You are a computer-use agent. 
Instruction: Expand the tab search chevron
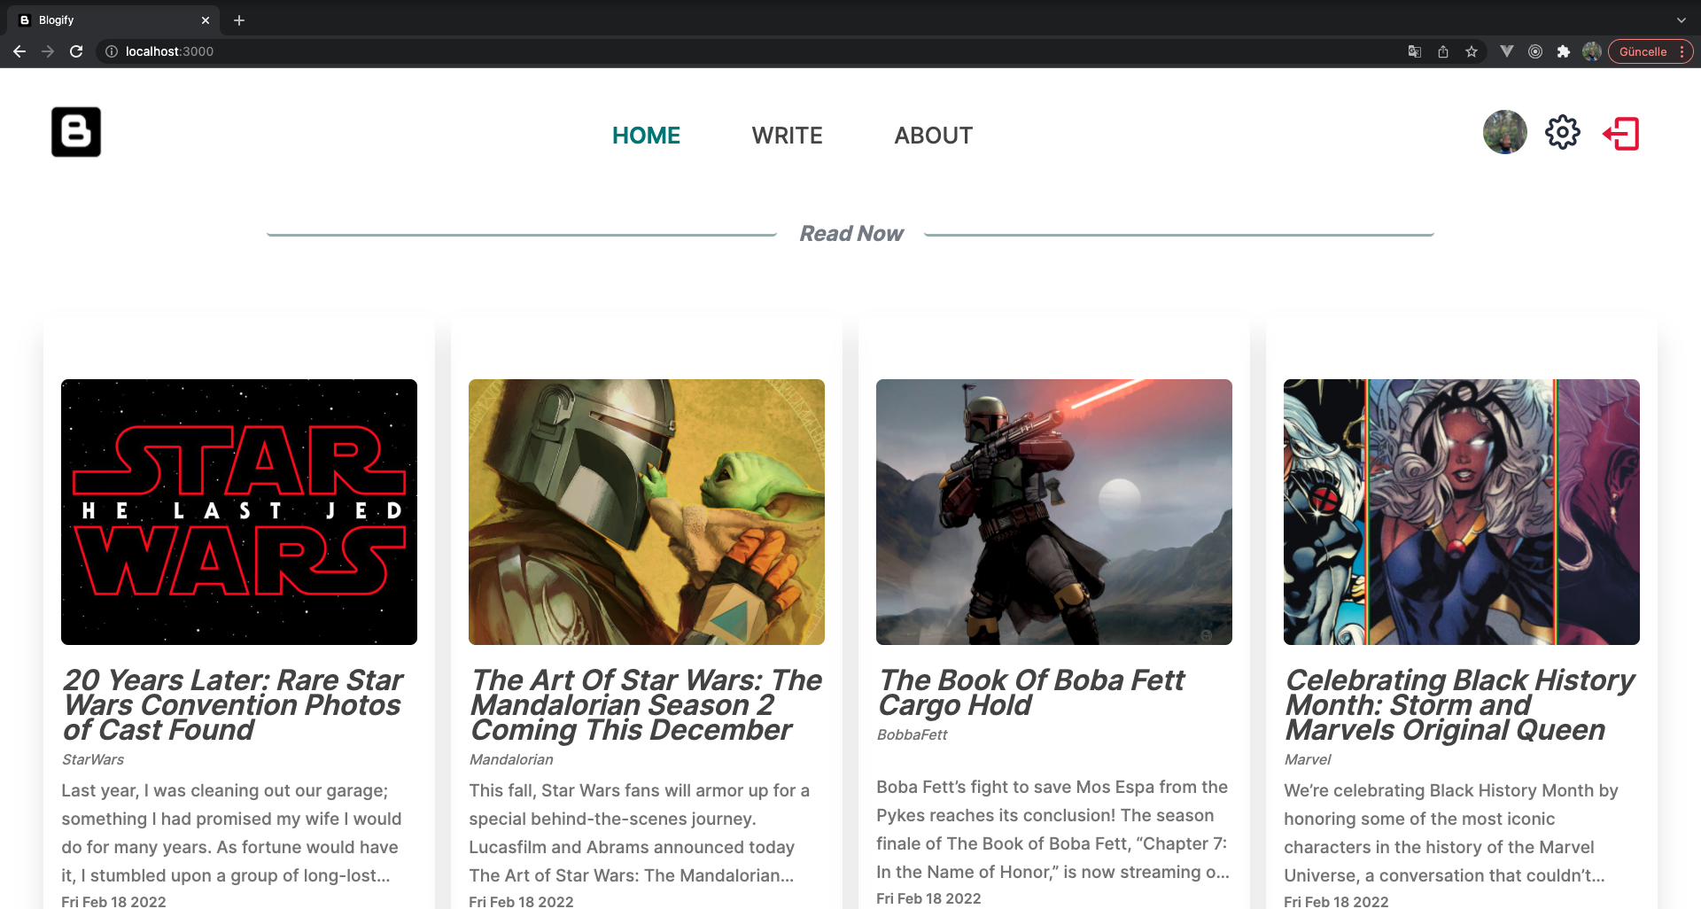tap(1682, 19)
